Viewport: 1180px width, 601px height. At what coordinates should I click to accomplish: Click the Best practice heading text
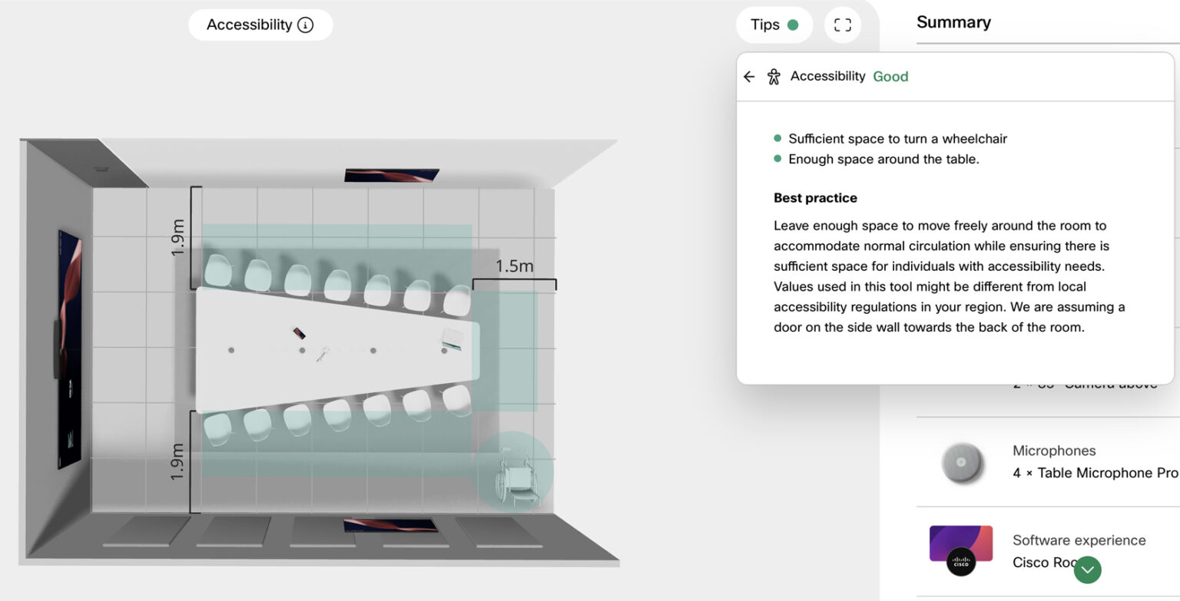[x=815, y=197]
